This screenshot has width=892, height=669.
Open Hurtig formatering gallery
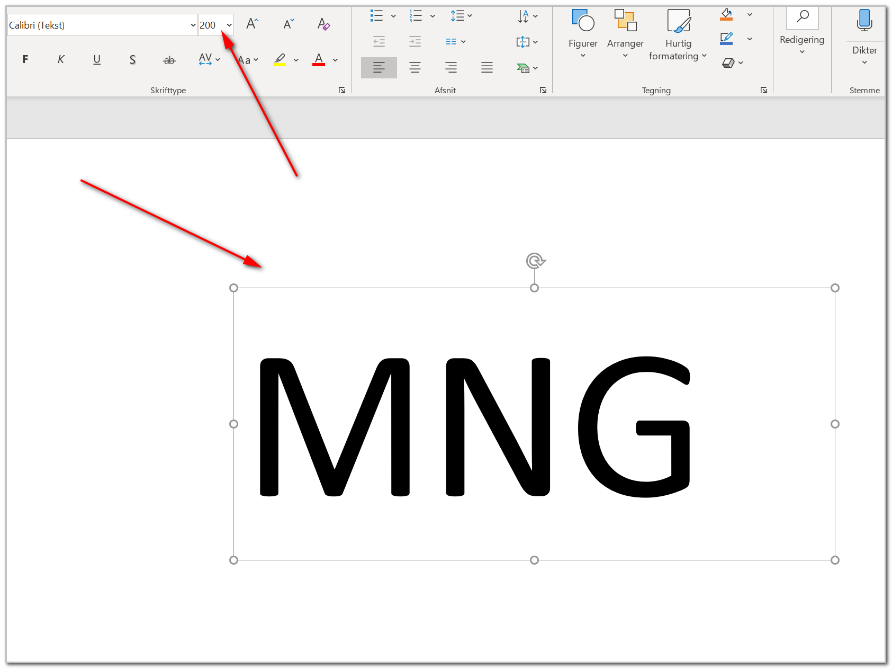tap(678, 35)
